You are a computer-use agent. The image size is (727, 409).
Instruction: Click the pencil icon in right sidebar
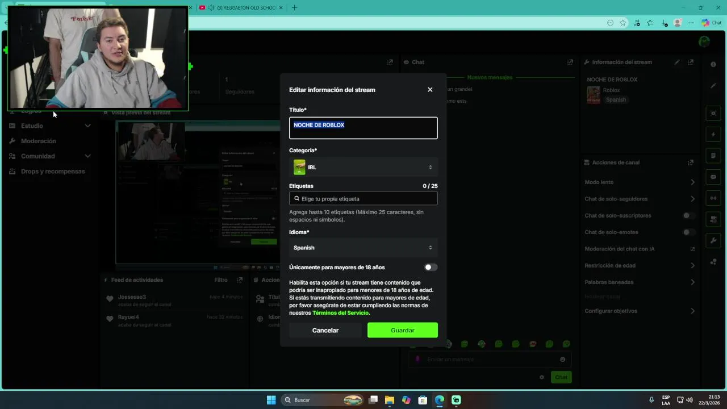[713, 86]
